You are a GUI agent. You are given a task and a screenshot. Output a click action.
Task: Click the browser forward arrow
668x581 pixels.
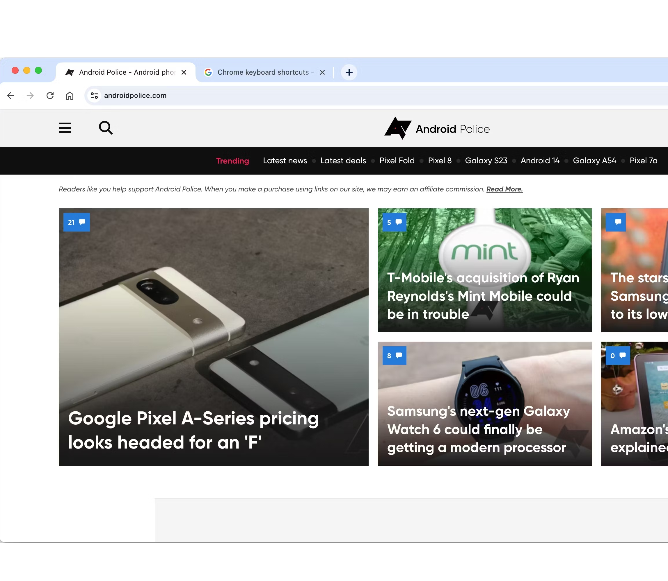click(30, 96)
